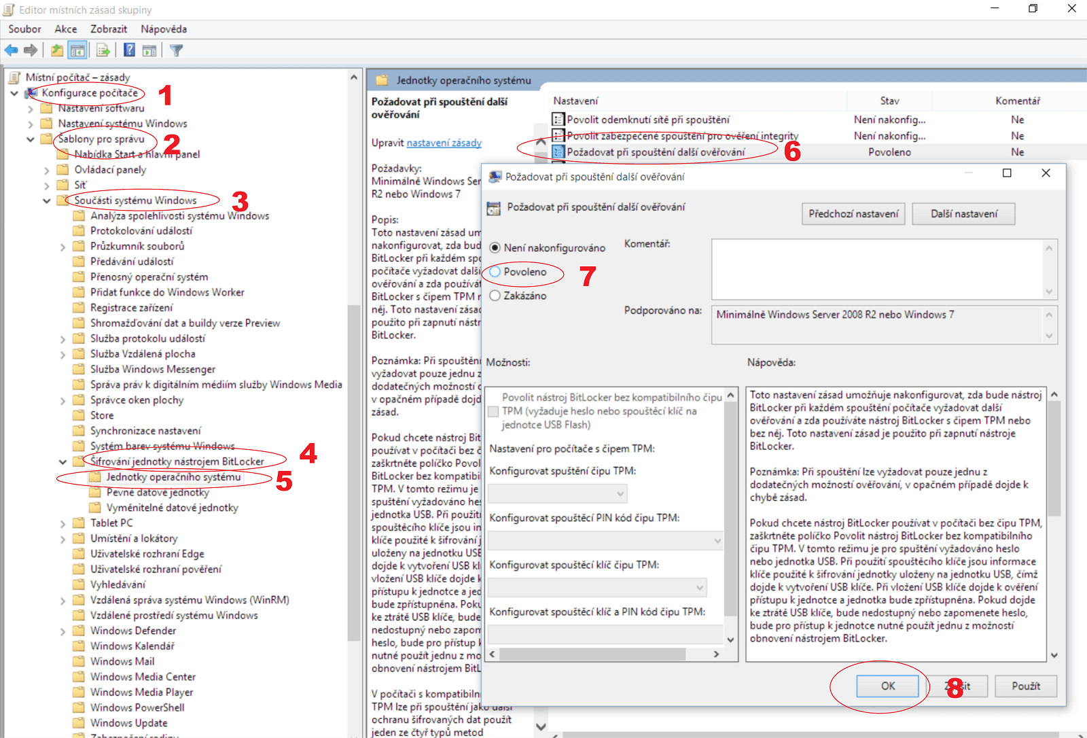1087x738 pixels.
Task: Click the Back arrow toolbar icon
Action: [11, 50]
